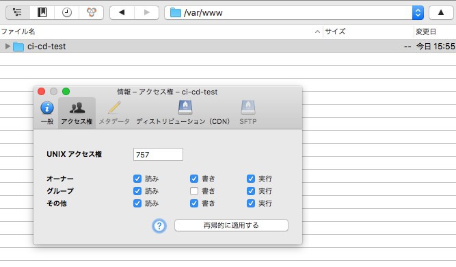
Task: Go to parent folder up arrow
Action: tap(441, 12)
